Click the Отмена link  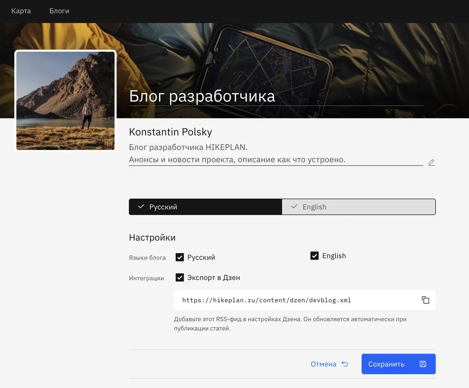(x=323, y=364)
